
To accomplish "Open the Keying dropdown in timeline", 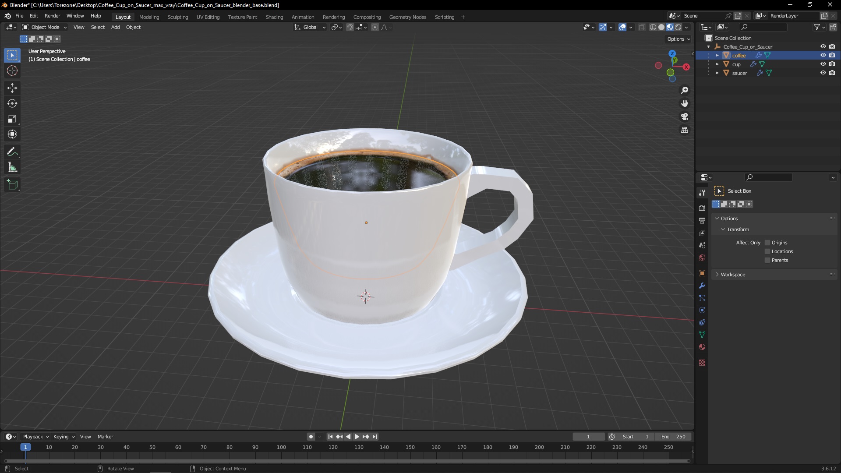I will click(64, 437).
